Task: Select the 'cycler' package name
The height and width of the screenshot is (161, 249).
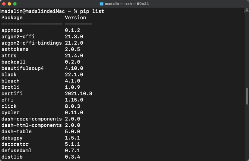Action: tap(10, 113)
